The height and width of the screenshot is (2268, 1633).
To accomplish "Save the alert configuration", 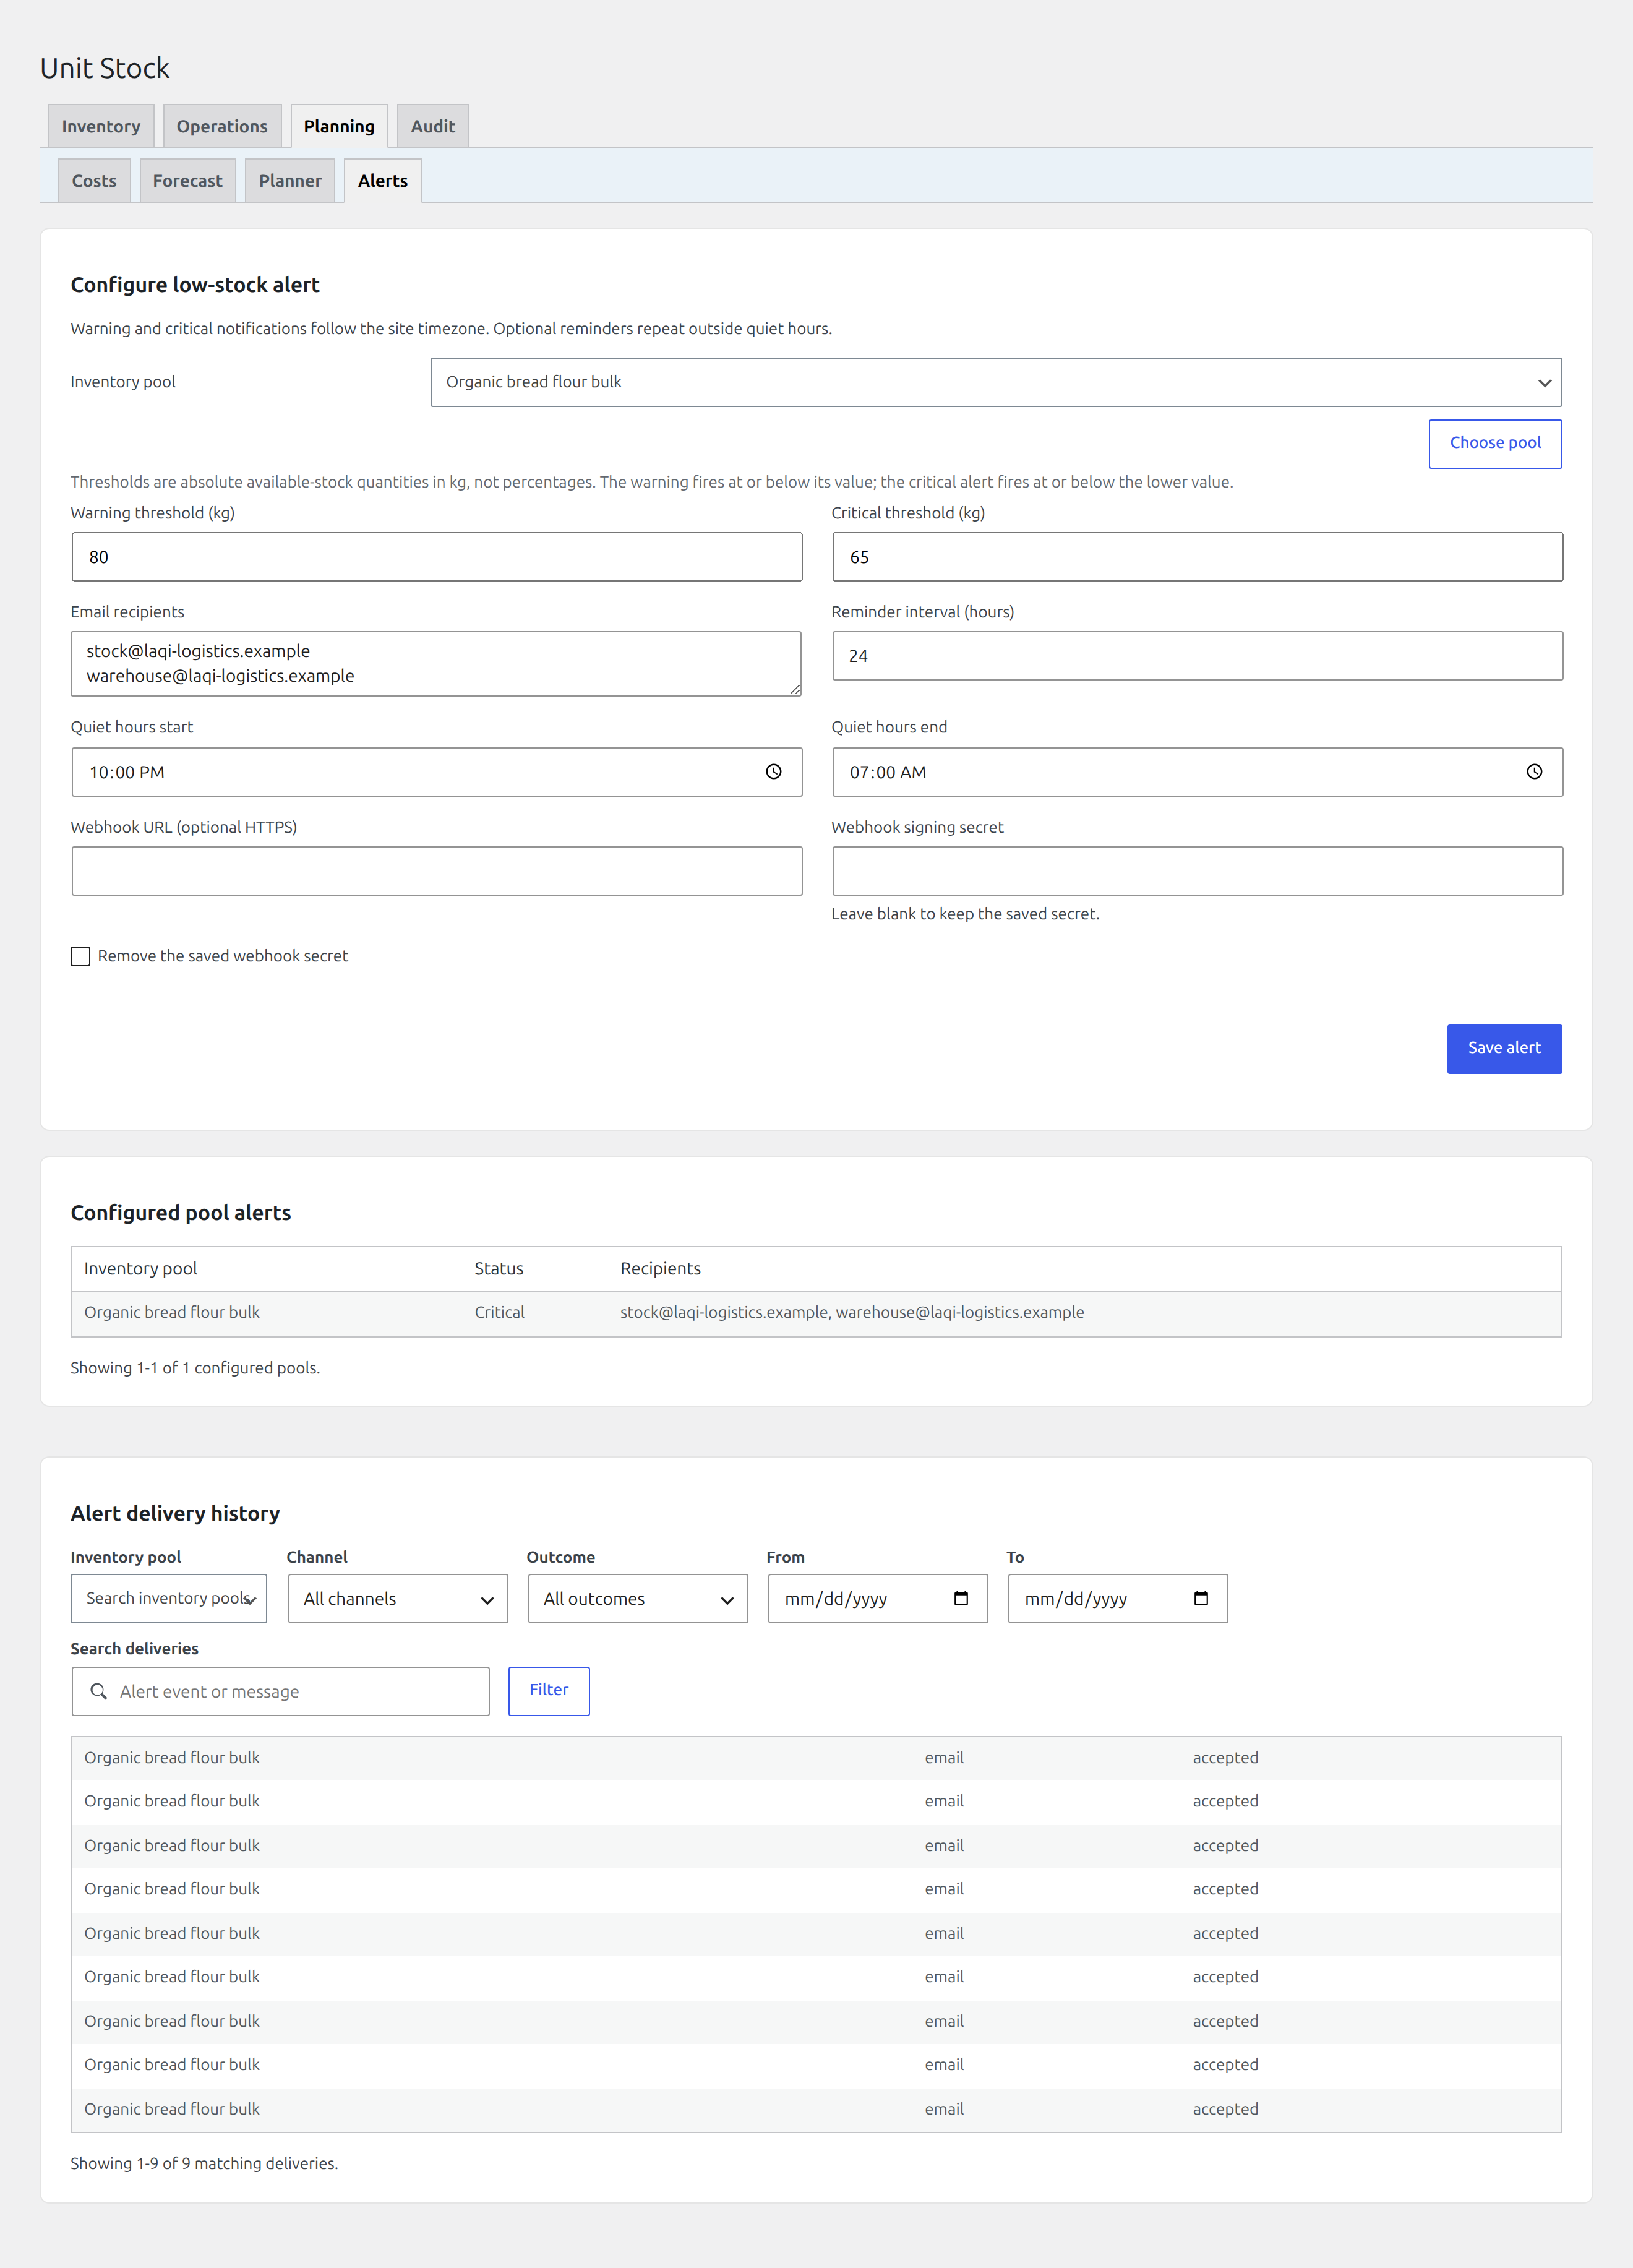I will [1504, 1048].
